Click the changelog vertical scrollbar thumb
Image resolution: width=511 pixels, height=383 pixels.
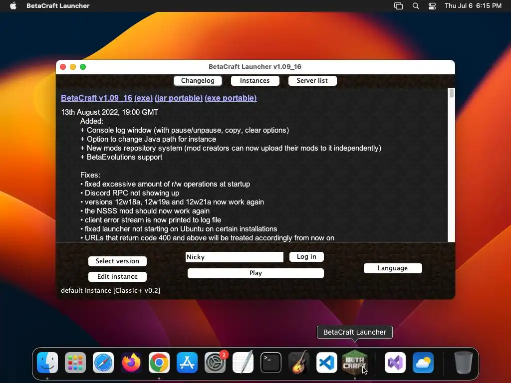point(451,93)
